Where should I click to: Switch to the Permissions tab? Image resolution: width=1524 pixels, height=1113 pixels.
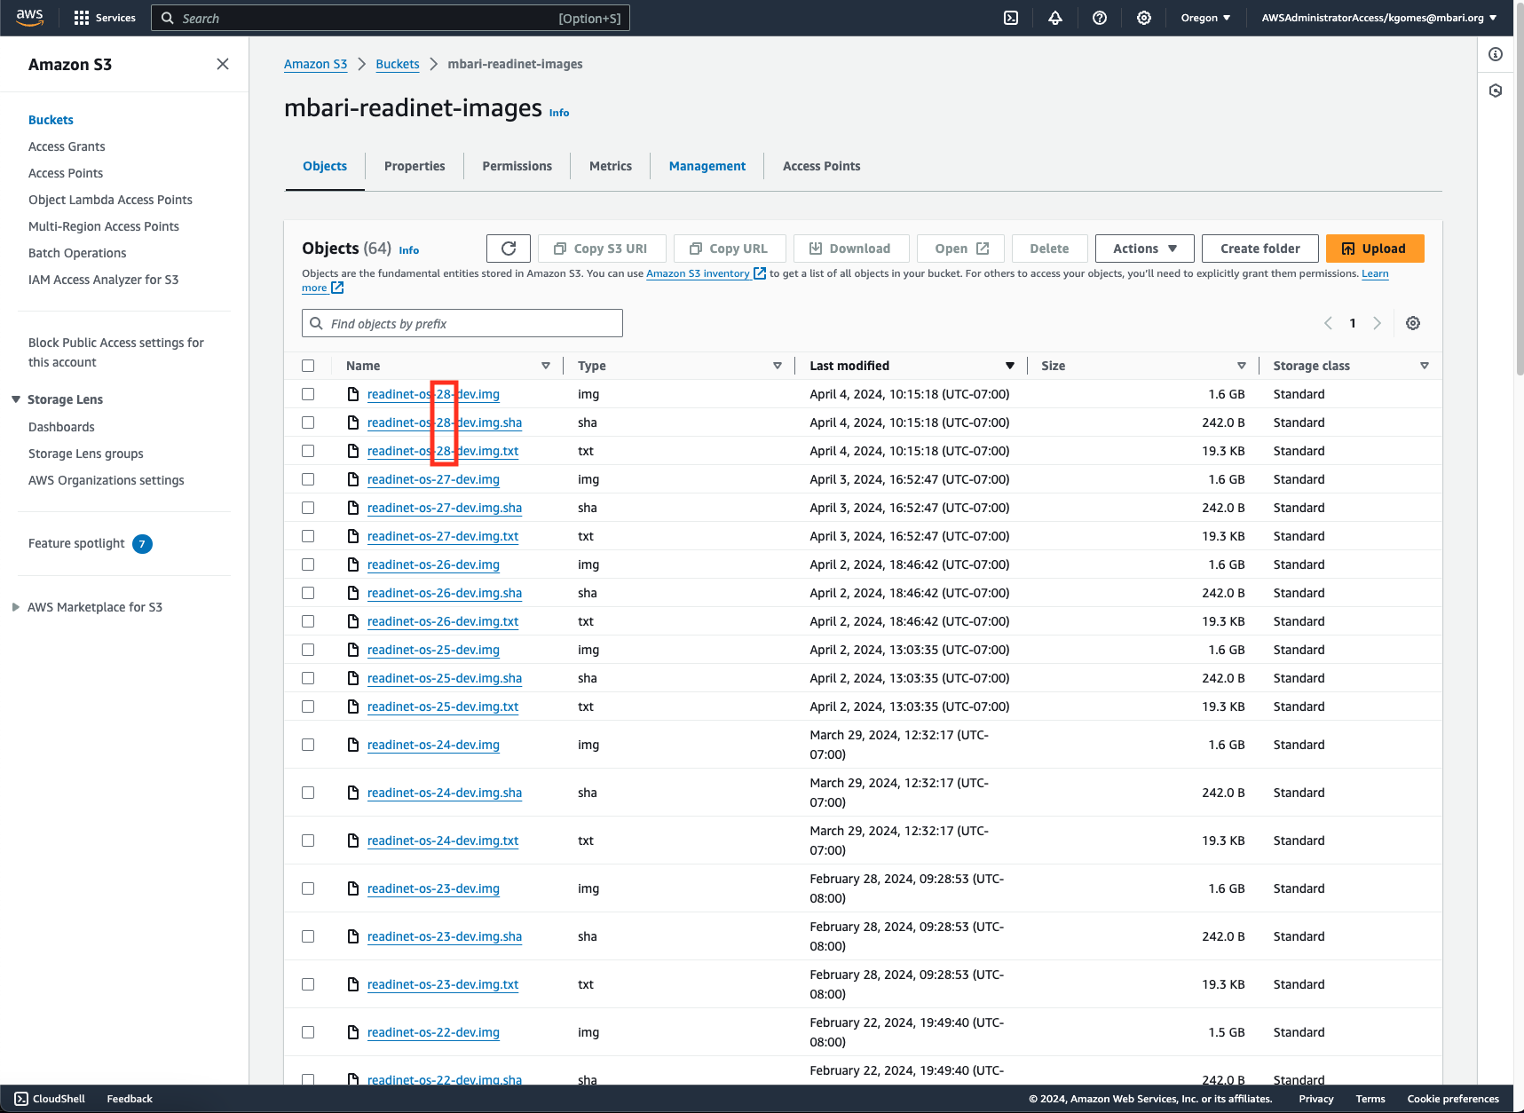517,166
